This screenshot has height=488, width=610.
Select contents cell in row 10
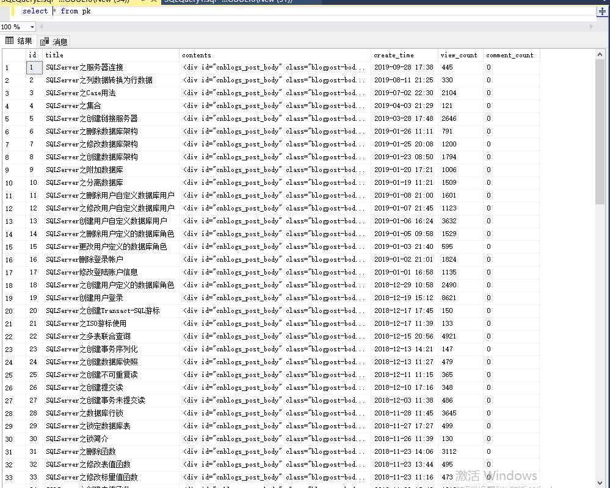coord(275,182)
